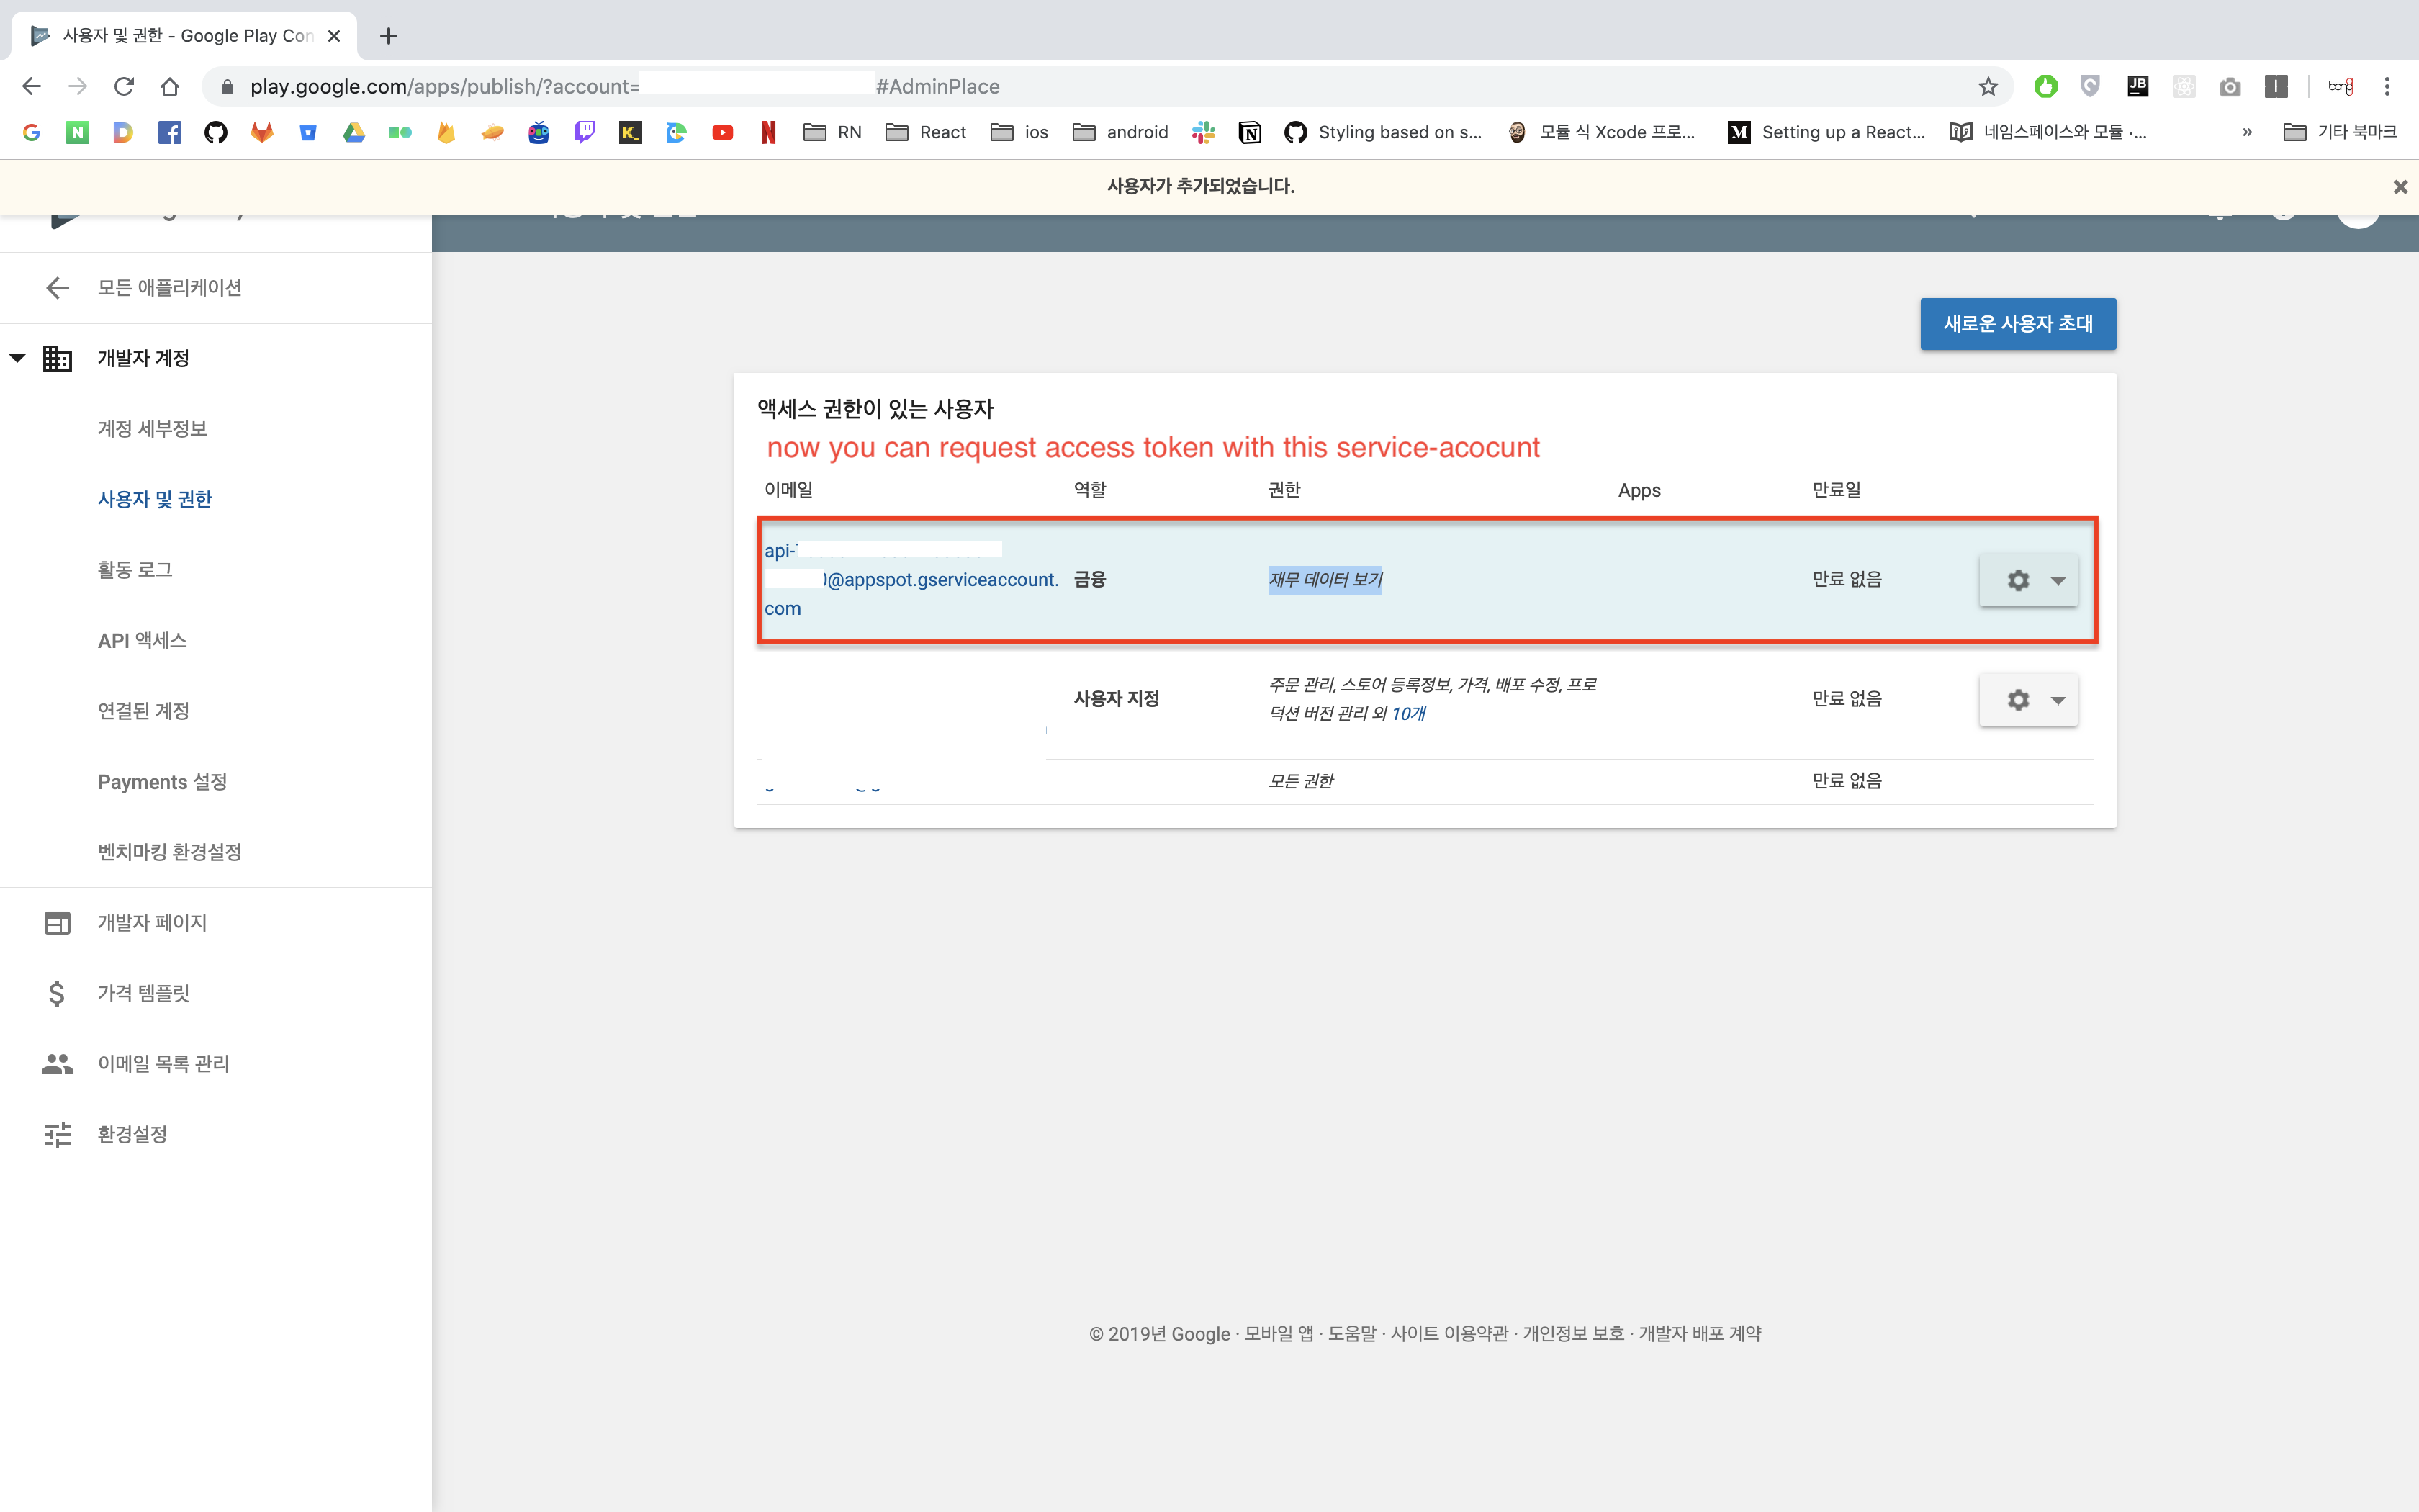Select 활동 로그 in the sidebar
2419x1512 pixels.
pyautogui.click(x=135, y=570)
